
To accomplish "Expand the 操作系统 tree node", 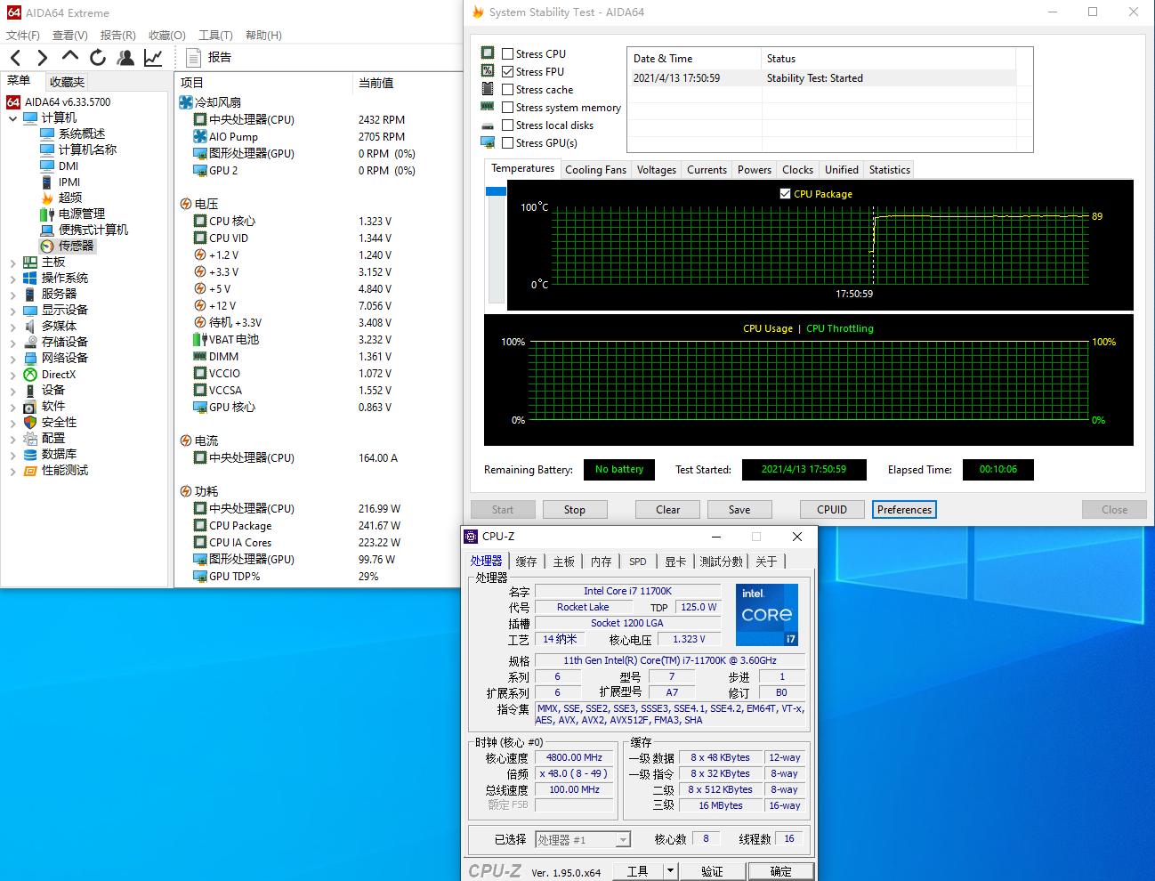I will pyautogui.click(x=13, y=279).
